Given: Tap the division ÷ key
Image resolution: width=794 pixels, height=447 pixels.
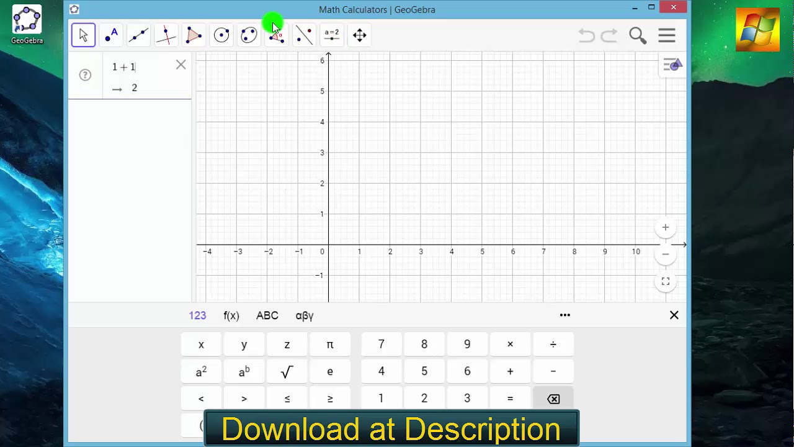Looking at the screenshot, I should [553, 345].
